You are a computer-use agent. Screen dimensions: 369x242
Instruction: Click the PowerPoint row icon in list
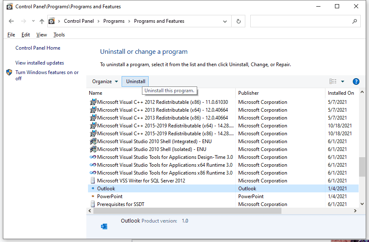point(93,196)
